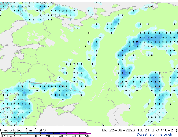Pick the 40–45 mm magenta swatch
Image resolution: width=178 pixels, height=137 pixels.
click(76, 133)
